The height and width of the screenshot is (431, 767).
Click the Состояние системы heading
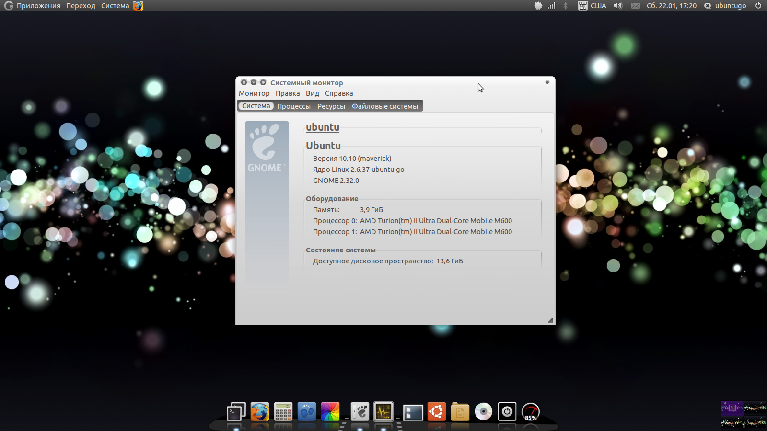341,250
